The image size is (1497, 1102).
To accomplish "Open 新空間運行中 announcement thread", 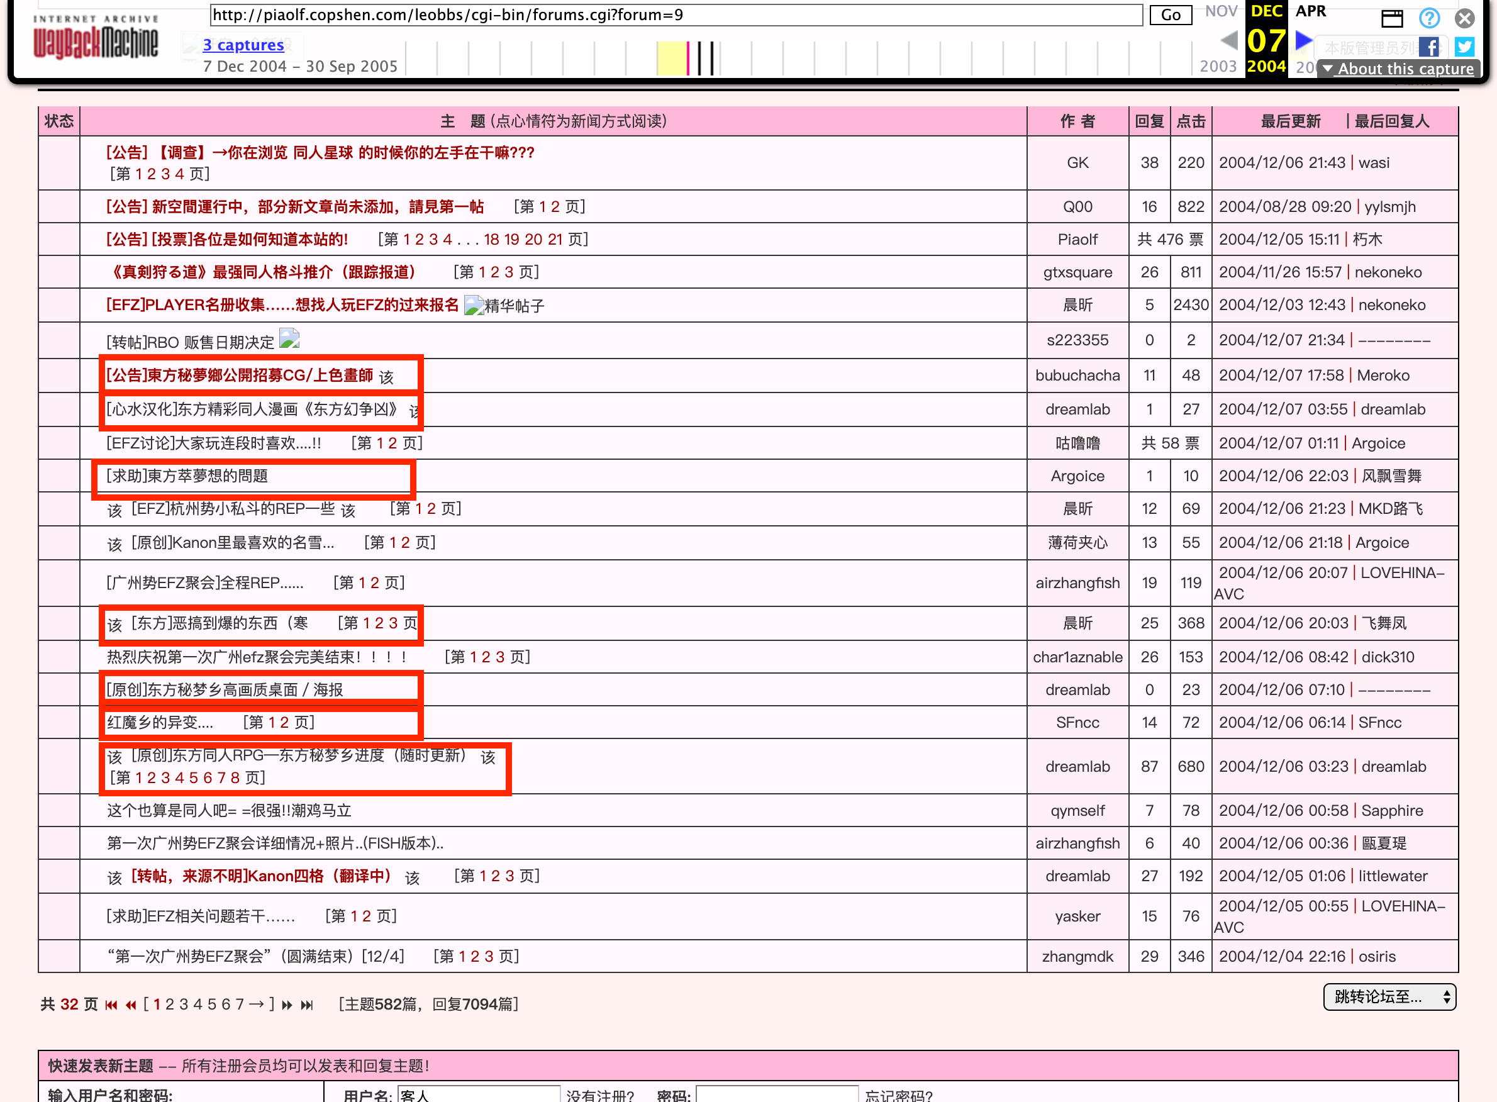I will 295,207.
